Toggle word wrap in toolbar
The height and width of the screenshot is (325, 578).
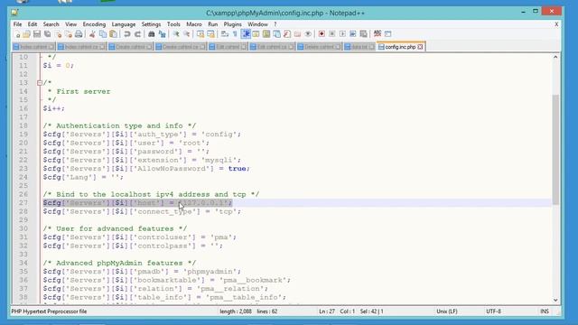(225, 34)
